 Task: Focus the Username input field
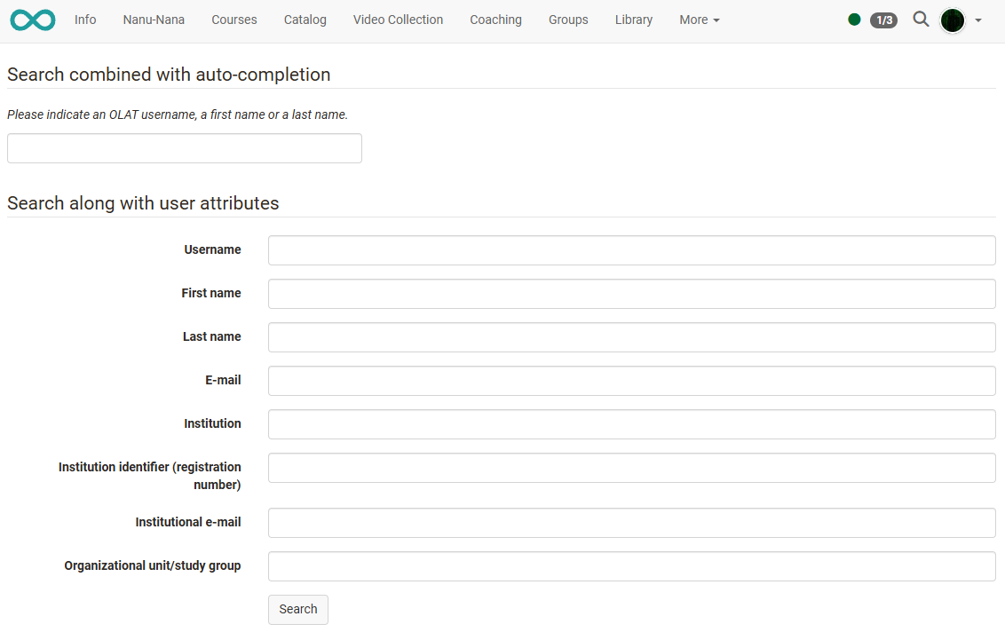point(631,249)
